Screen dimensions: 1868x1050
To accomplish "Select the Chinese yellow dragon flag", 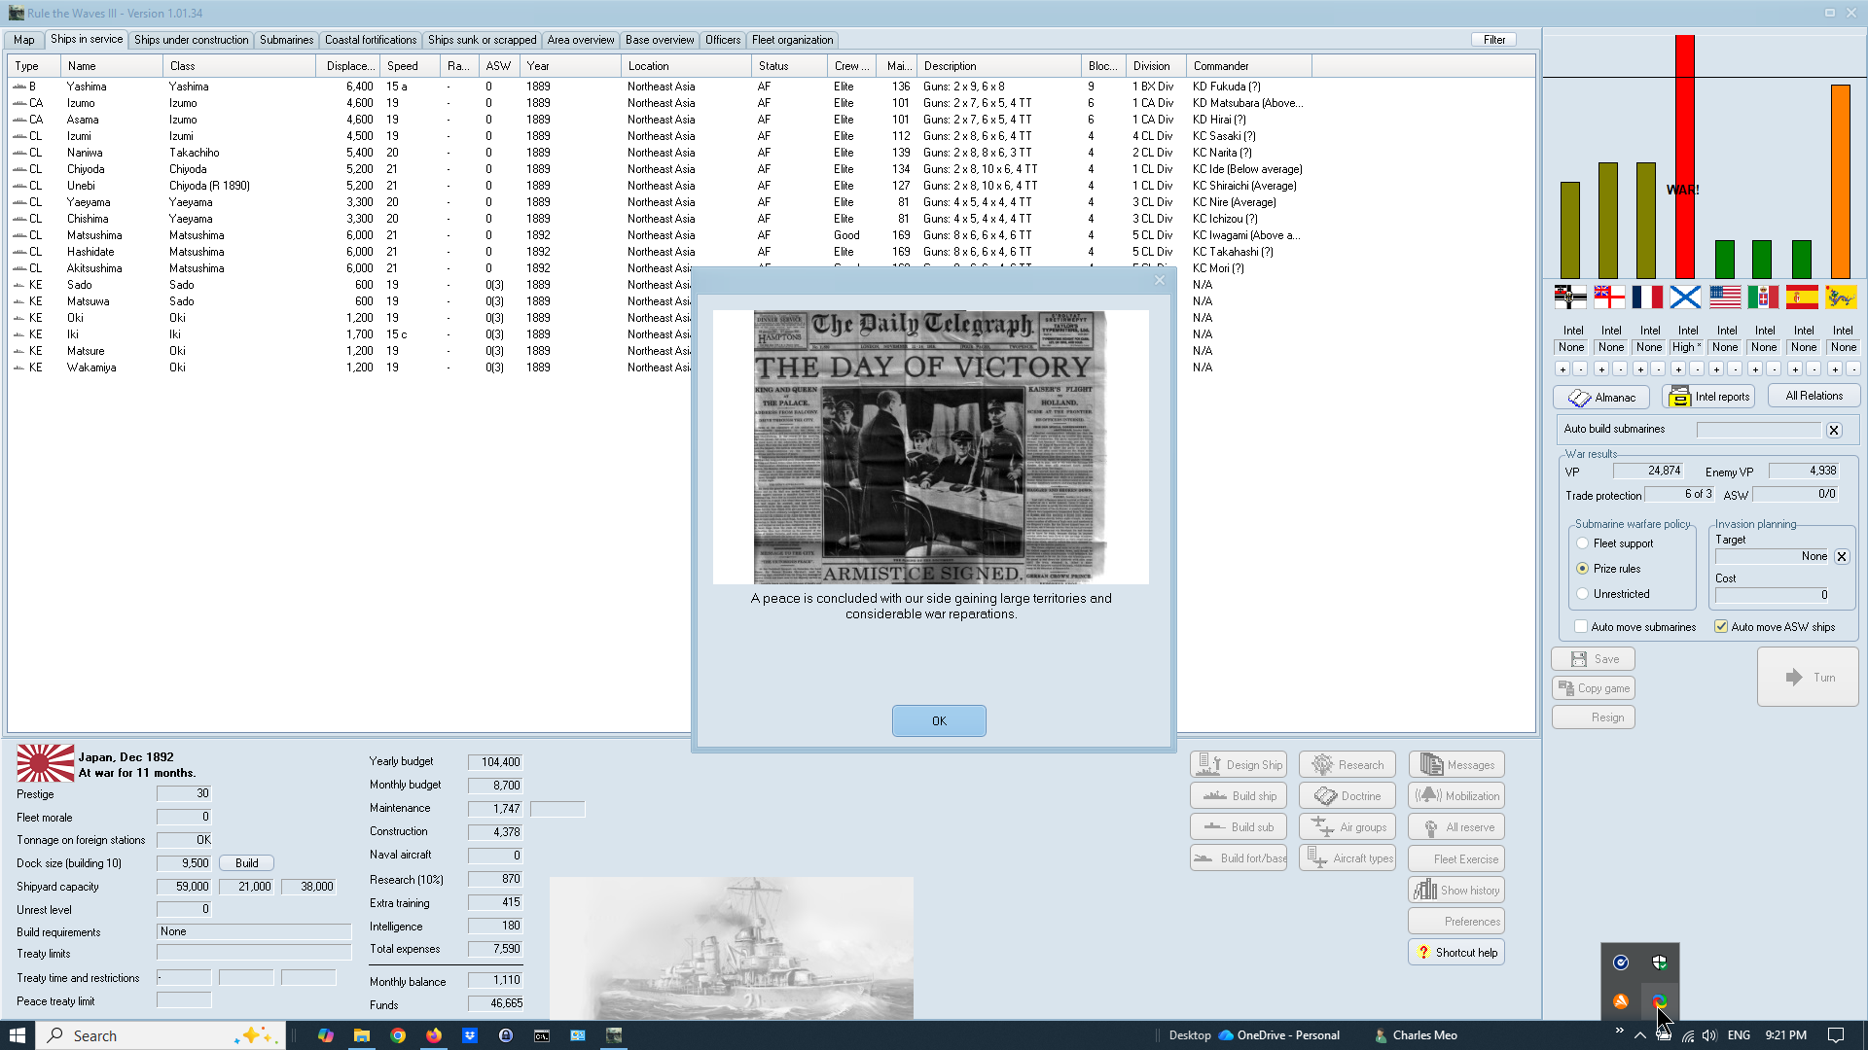I will pos(1841,297).
